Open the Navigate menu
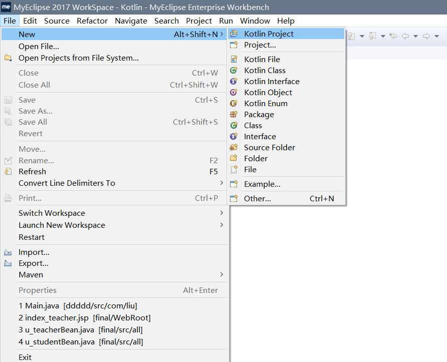Screen dimensions: 447x362 point(131,21)
